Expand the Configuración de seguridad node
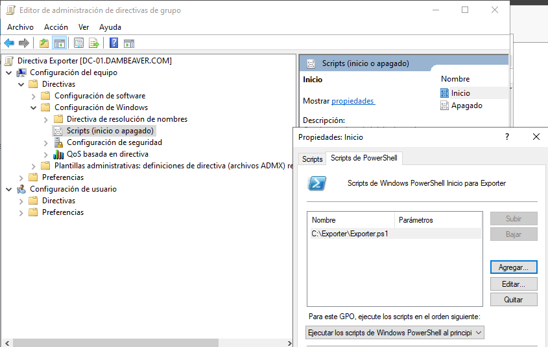The width and height of the screenshot is (548, 347). [46, 143]
